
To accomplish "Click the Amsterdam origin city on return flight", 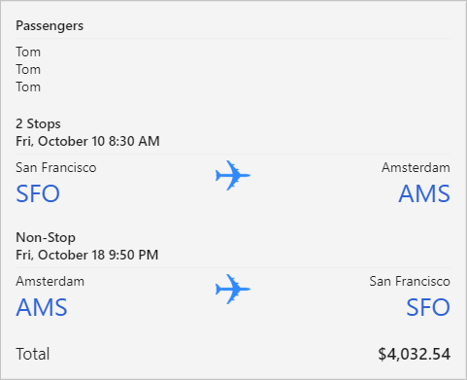I will [50, 281].
